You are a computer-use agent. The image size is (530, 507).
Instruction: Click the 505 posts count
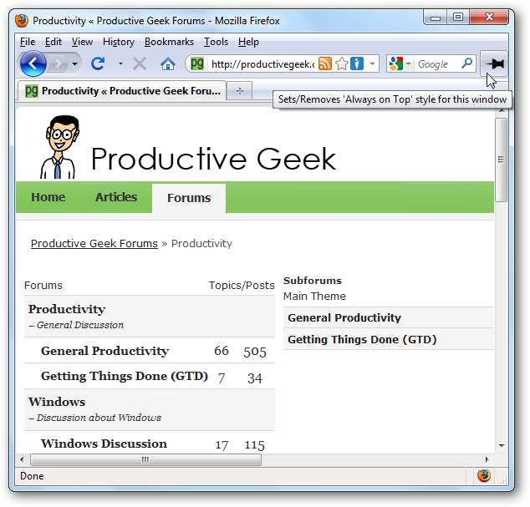[255, 352]
